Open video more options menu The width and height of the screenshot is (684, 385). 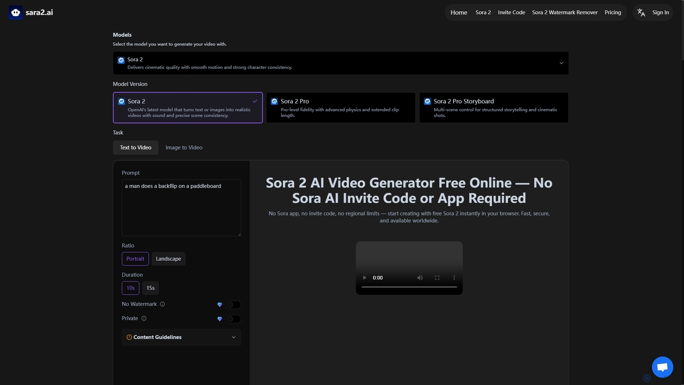point(454,278)
